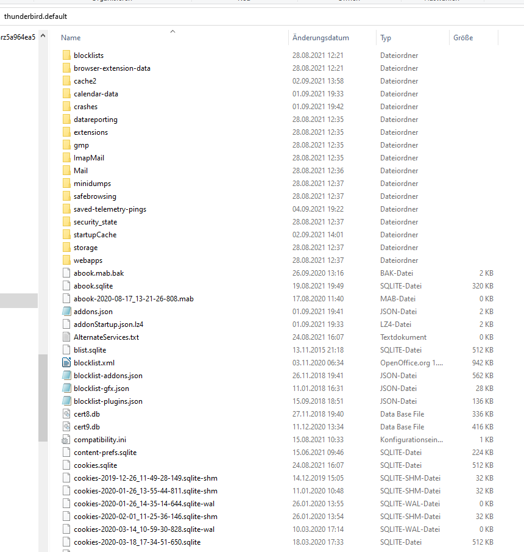This screenshot has width=524, height=552.
Task: Click the AlternateServices.txt document icon
Action: click(x=66, y=337)
